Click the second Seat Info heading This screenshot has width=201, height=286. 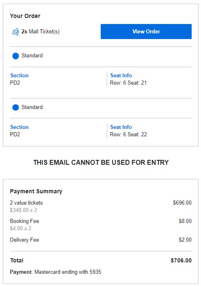point(121,127)
